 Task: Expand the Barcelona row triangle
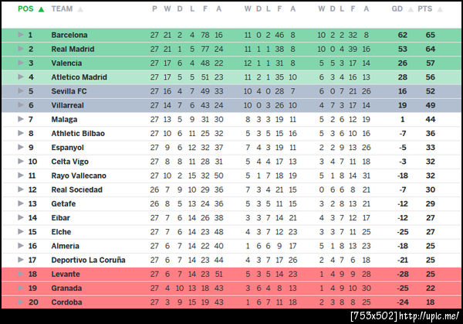(21, 35)
